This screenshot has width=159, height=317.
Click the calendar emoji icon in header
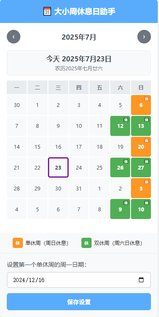tap(47, 12)
